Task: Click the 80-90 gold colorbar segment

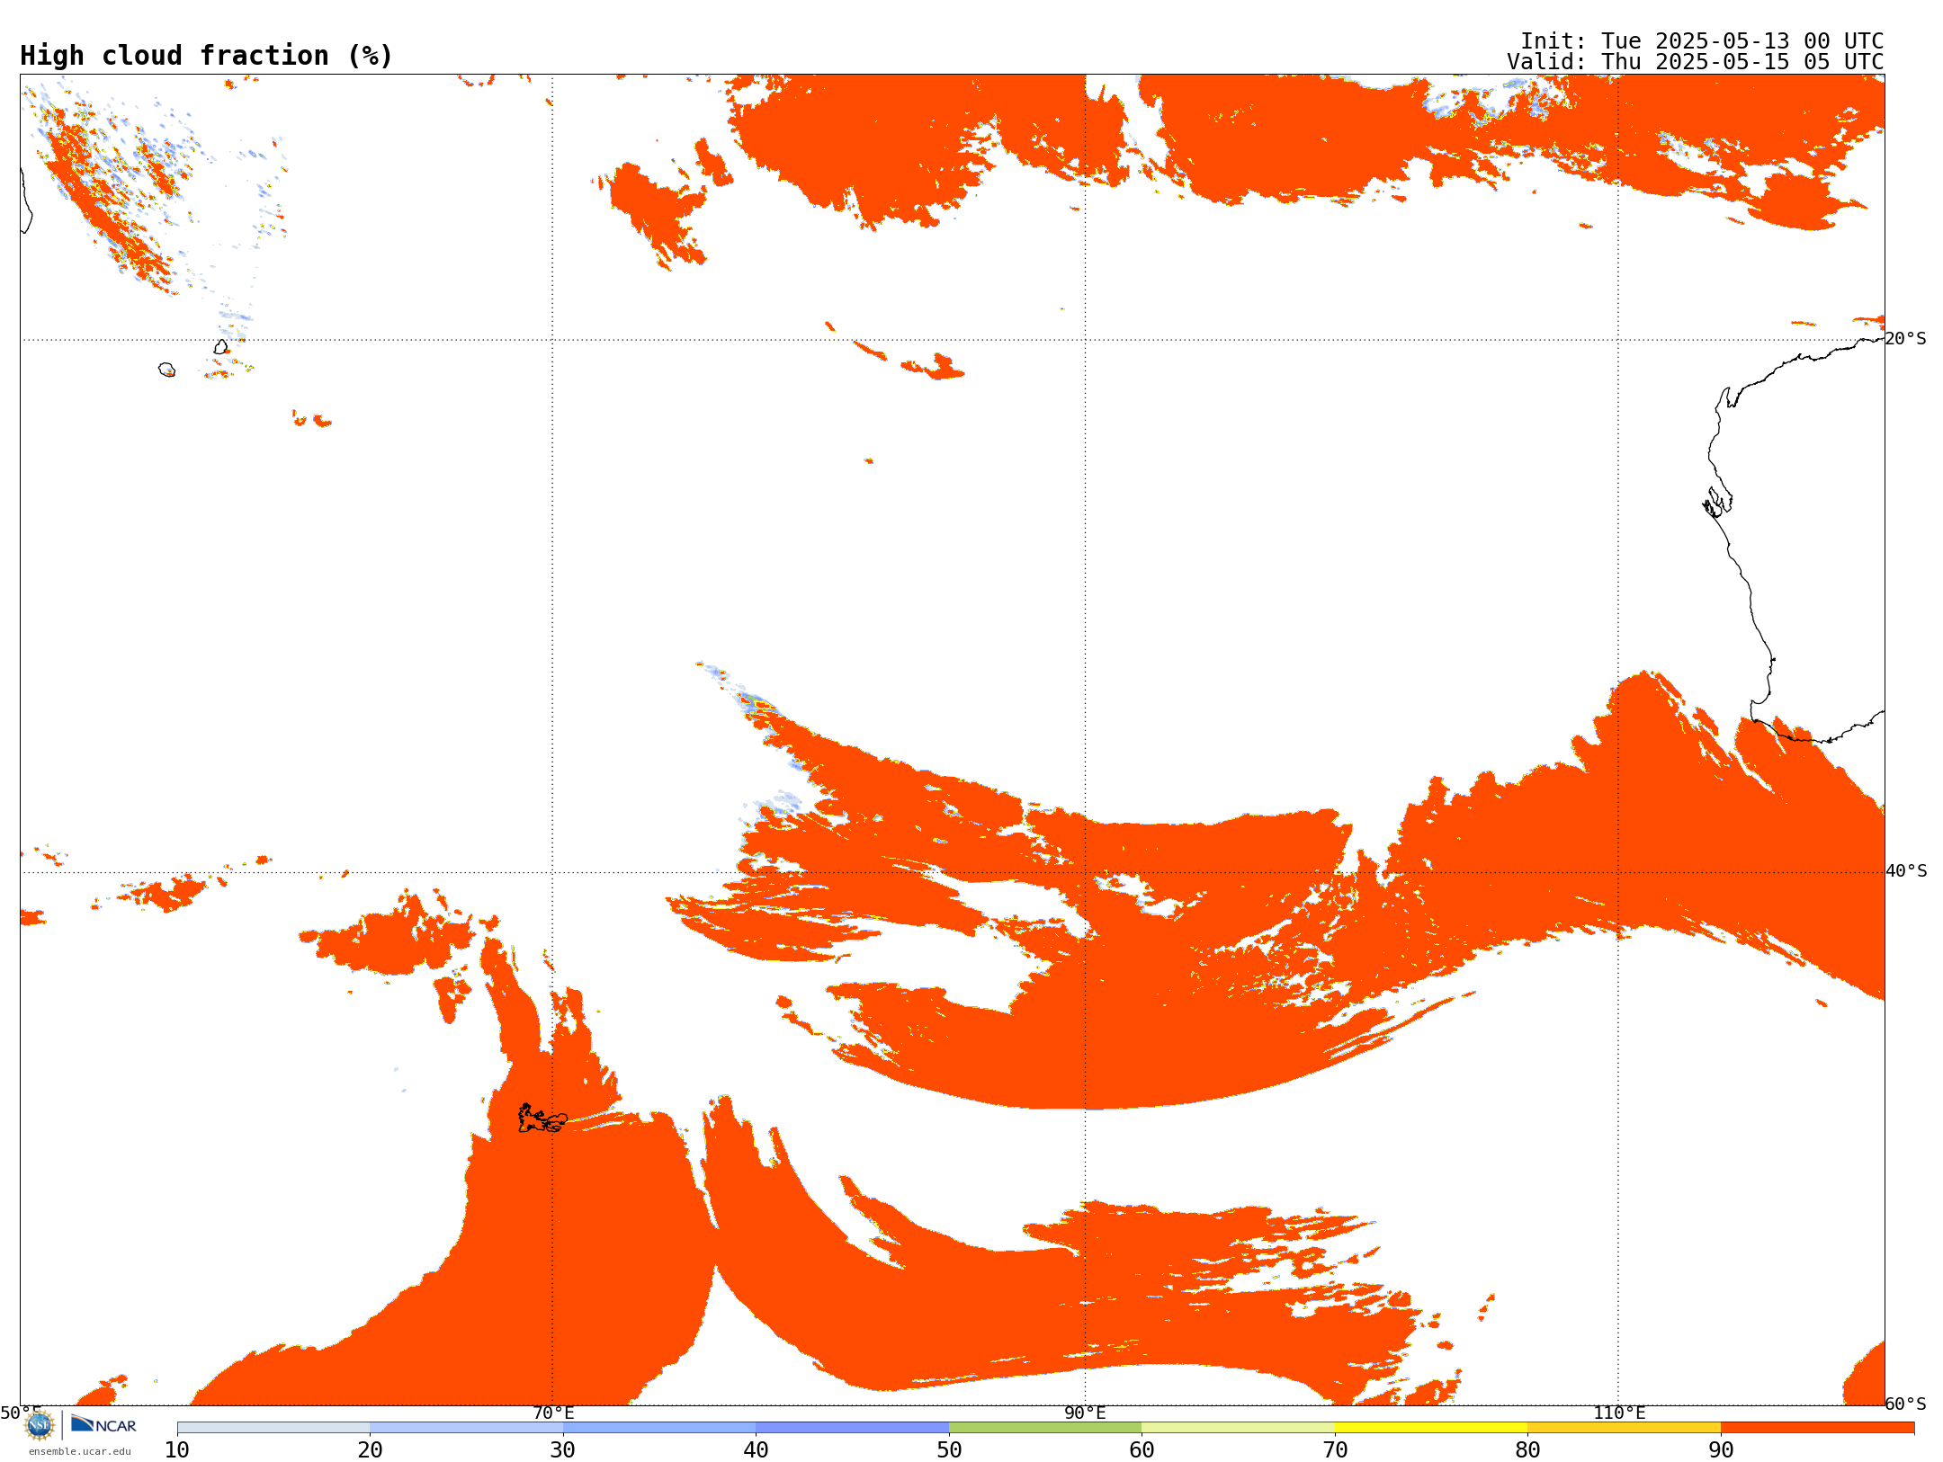Action: click(1624, 1428)
